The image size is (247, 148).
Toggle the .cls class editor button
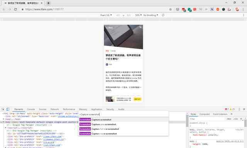tap(236, 119)
